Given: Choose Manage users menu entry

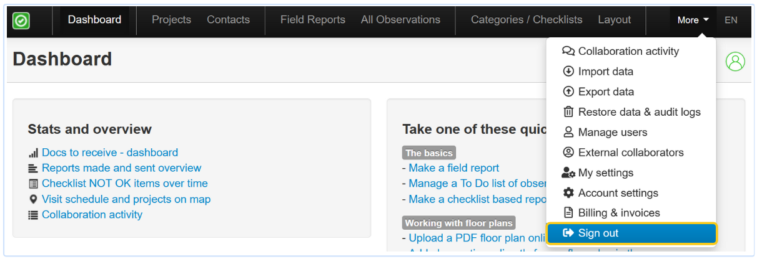Looking at the screenshot, I should click(x=612, y=132).
